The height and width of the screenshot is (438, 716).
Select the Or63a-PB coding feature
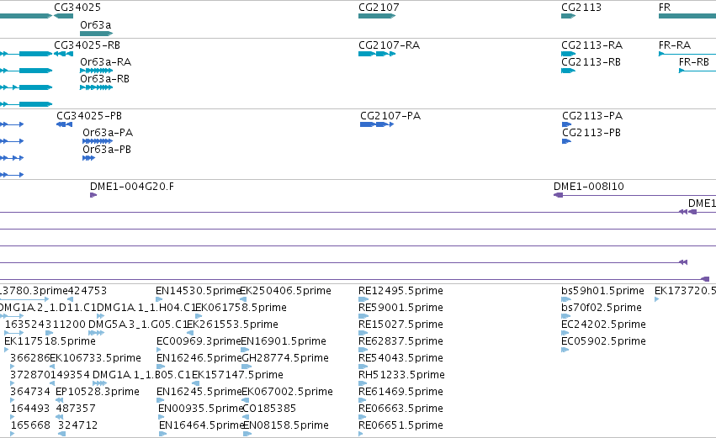click(x=107, y=150)
